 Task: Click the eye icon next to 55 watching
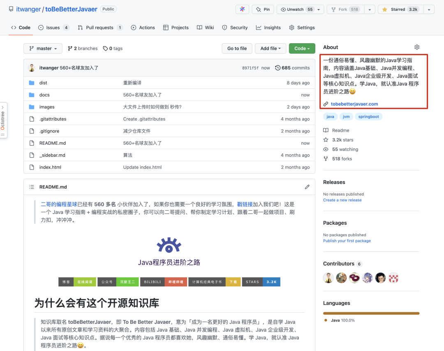(326, 149)
